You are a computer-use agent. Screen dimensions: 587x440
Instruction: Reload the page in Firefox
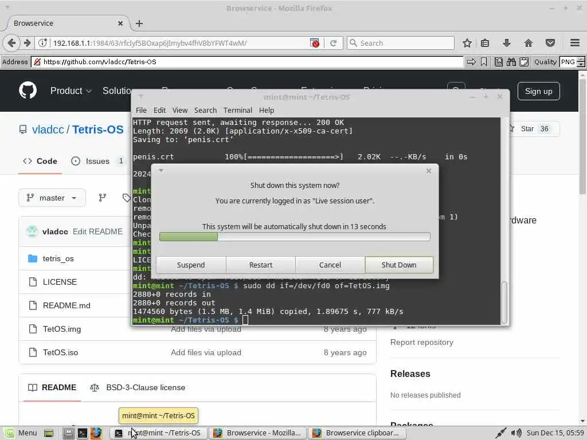[x=333, y=43]
